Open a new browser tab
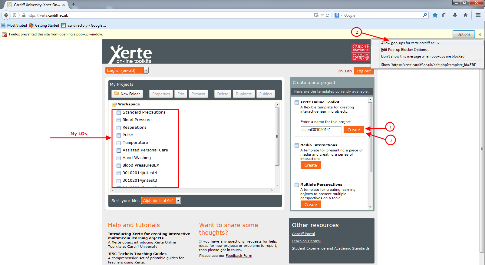 74,5
